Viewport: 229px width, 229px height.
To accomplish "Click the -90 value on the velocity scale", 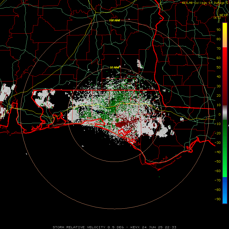I will (218, 199).
